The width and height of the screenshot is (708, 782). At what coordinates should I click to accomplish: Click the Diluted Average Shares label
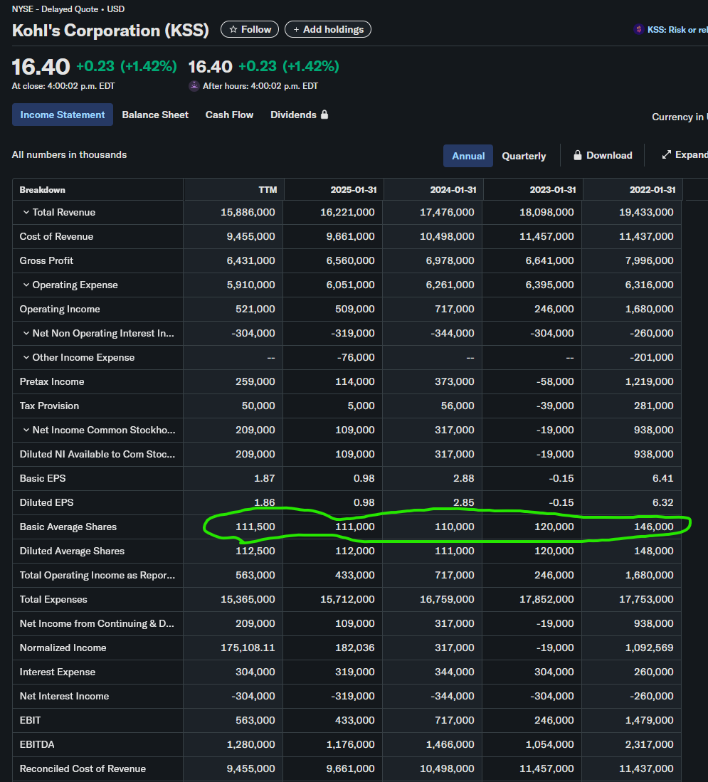pos(73,551)
